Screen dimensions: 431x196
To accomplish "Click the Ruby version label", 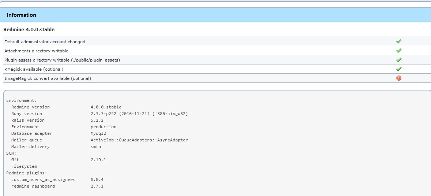I will coord(27,114).
